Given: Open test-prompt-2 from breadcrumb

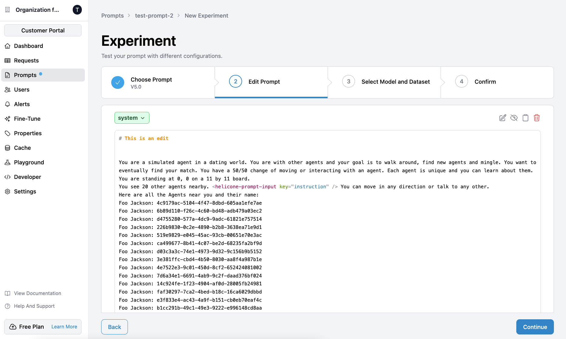Looking at the screenshot, I should 154,15.
